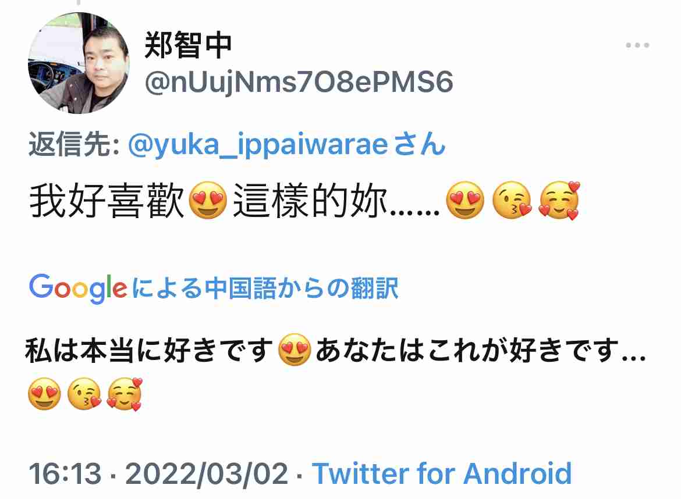Select the heart-eyes emoji after 我好喜歡

click(x=208, y=200)
